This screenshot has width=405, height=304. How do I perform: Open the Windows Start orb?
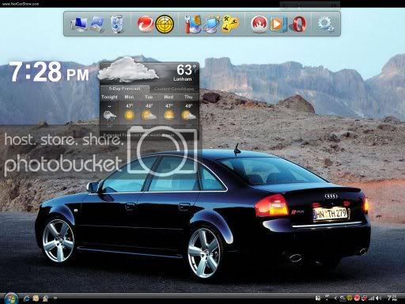10,298
